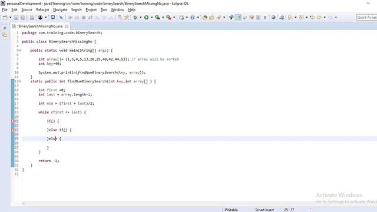Viewport: 377px width, 212px height.
Task: Click the Open Type icon
Action: (205, 17)
